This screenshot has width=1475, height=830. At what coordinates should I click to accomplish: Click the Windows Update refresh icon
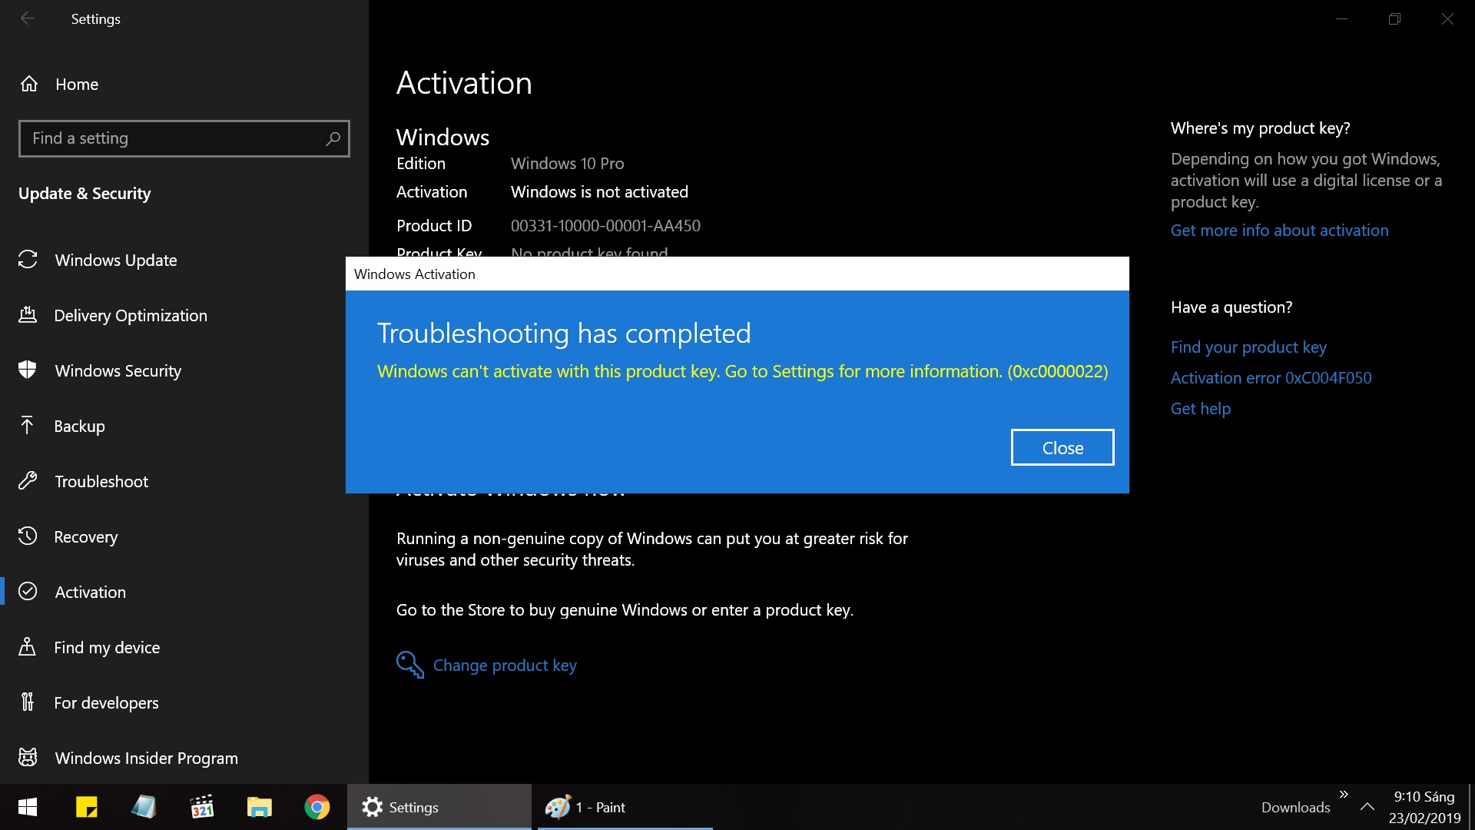(x=28, y=260)
